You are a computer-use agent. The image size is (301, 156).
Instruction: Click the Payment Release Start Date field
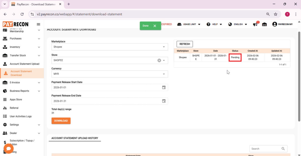(110, 87)
